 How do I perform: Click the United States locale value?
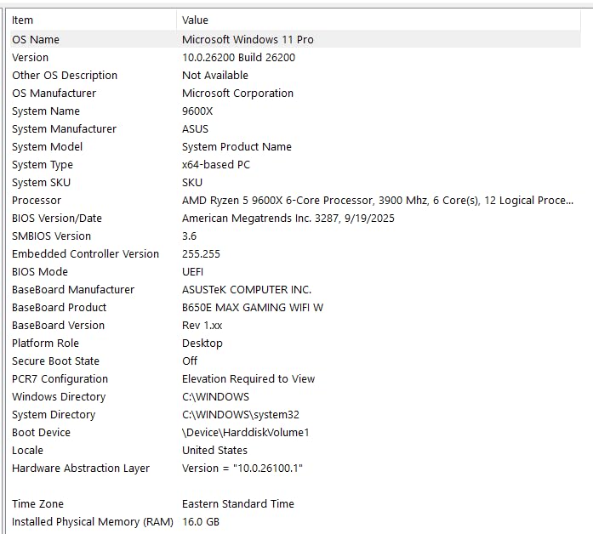(x=214, y=450)
